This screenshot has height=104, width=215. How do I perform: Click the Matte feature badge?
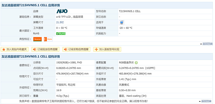click(x=48, y=39)
